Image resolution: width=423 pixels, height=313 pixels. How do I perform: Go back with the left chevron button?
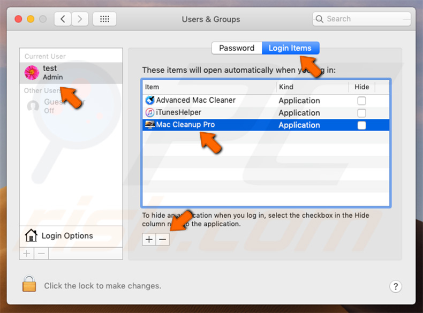point(63,19)
